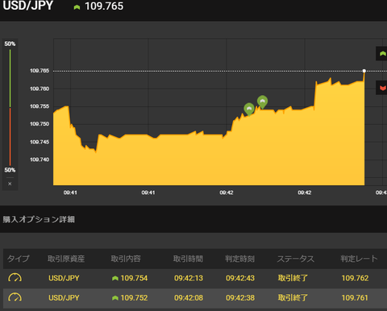Viewport: 387px width, 311px height.
Task: Close the sentiment gauge with X
Action: tap(10, 184)
